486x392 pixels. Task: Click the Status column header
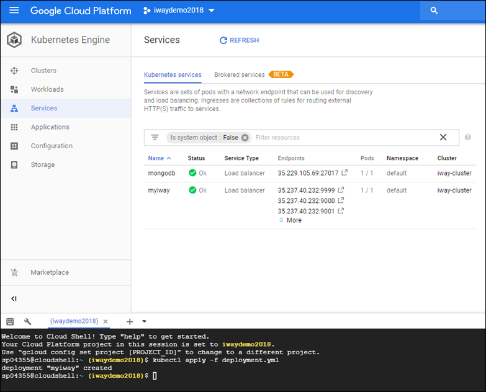click(x=196, y=158)
